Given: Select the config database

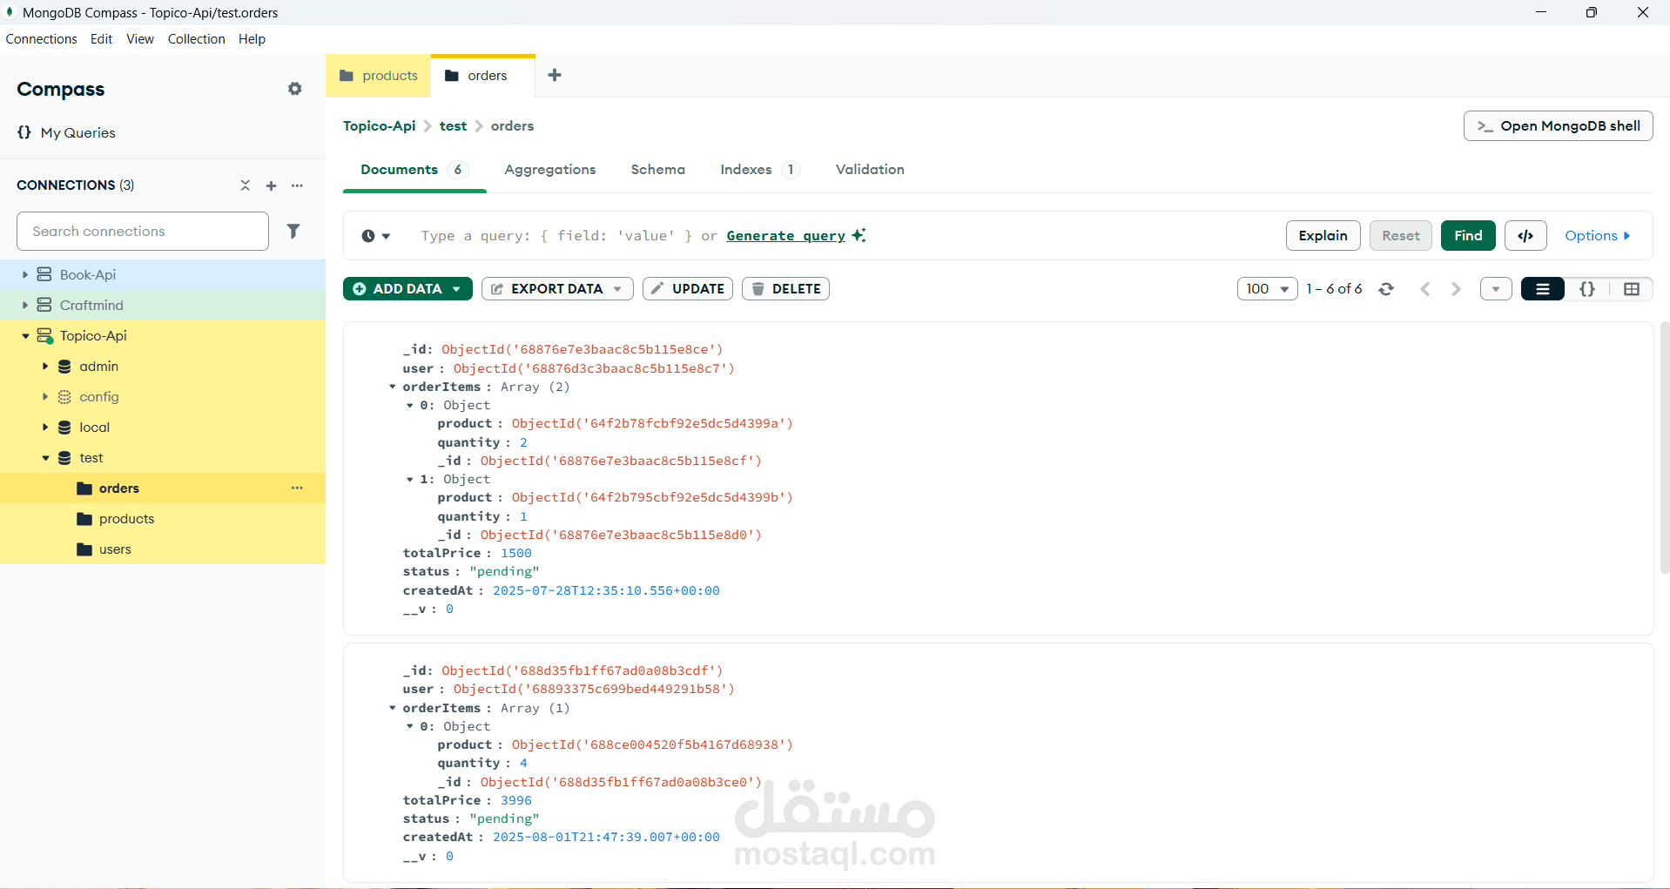Looking at the screenshot, I should coord(163,396).
